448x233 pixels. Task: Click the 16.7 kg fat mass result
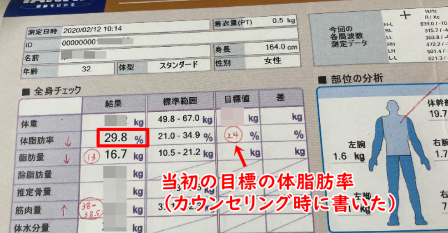click(x=124, y=155)
